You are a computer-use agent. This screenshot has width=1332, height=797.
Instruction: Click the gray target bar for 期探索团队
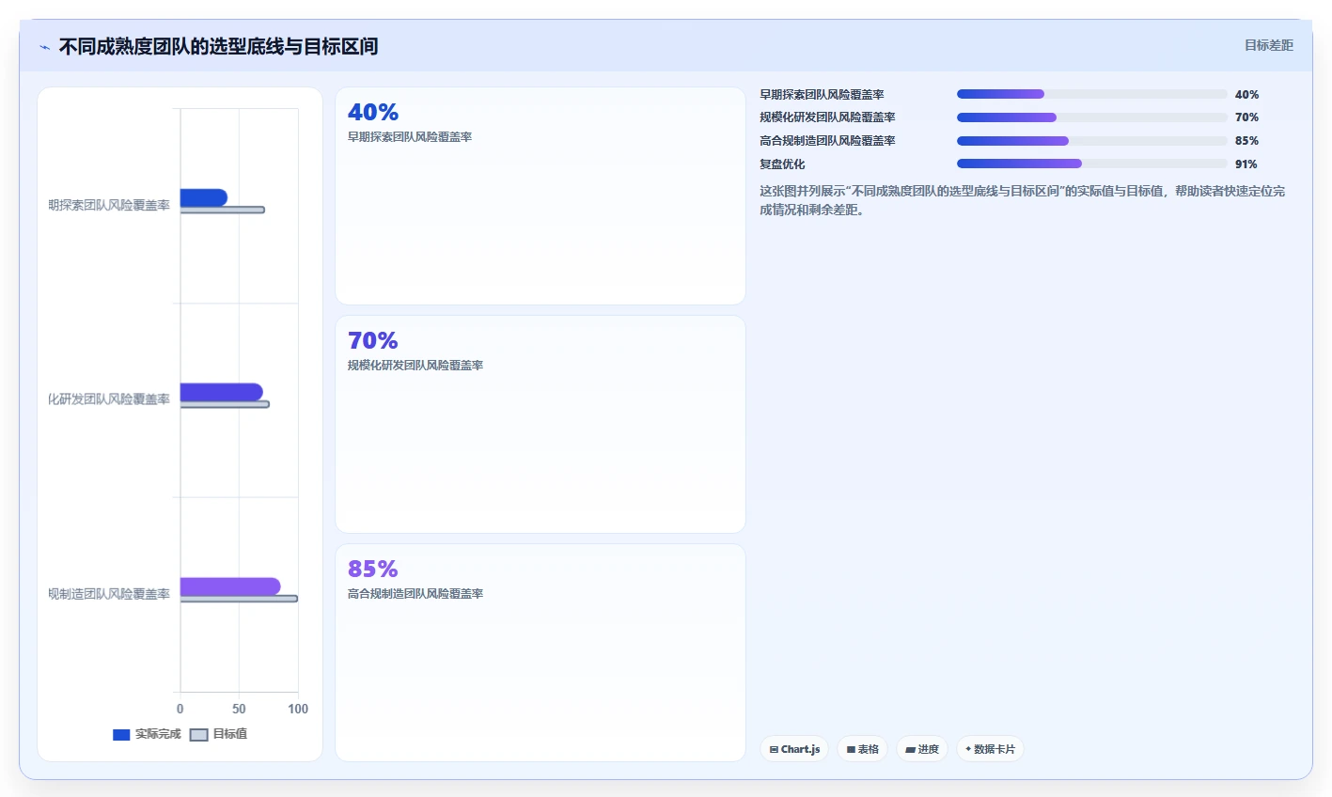coord(222,210)
